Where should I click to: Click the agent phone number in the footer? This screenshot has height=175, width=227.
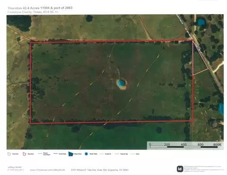[16, 170]
